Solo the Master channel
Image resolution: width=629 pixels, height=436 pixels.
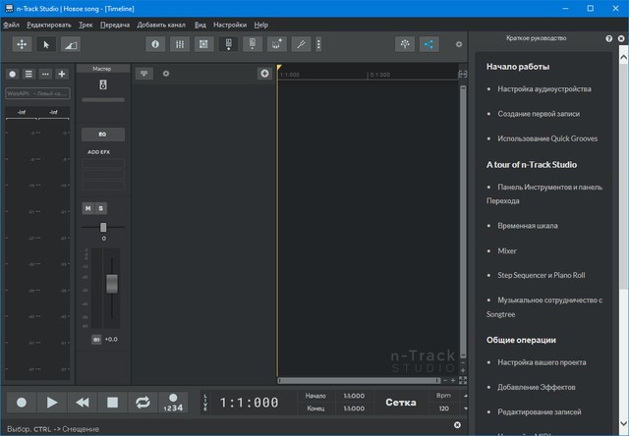tap(101, 208)
